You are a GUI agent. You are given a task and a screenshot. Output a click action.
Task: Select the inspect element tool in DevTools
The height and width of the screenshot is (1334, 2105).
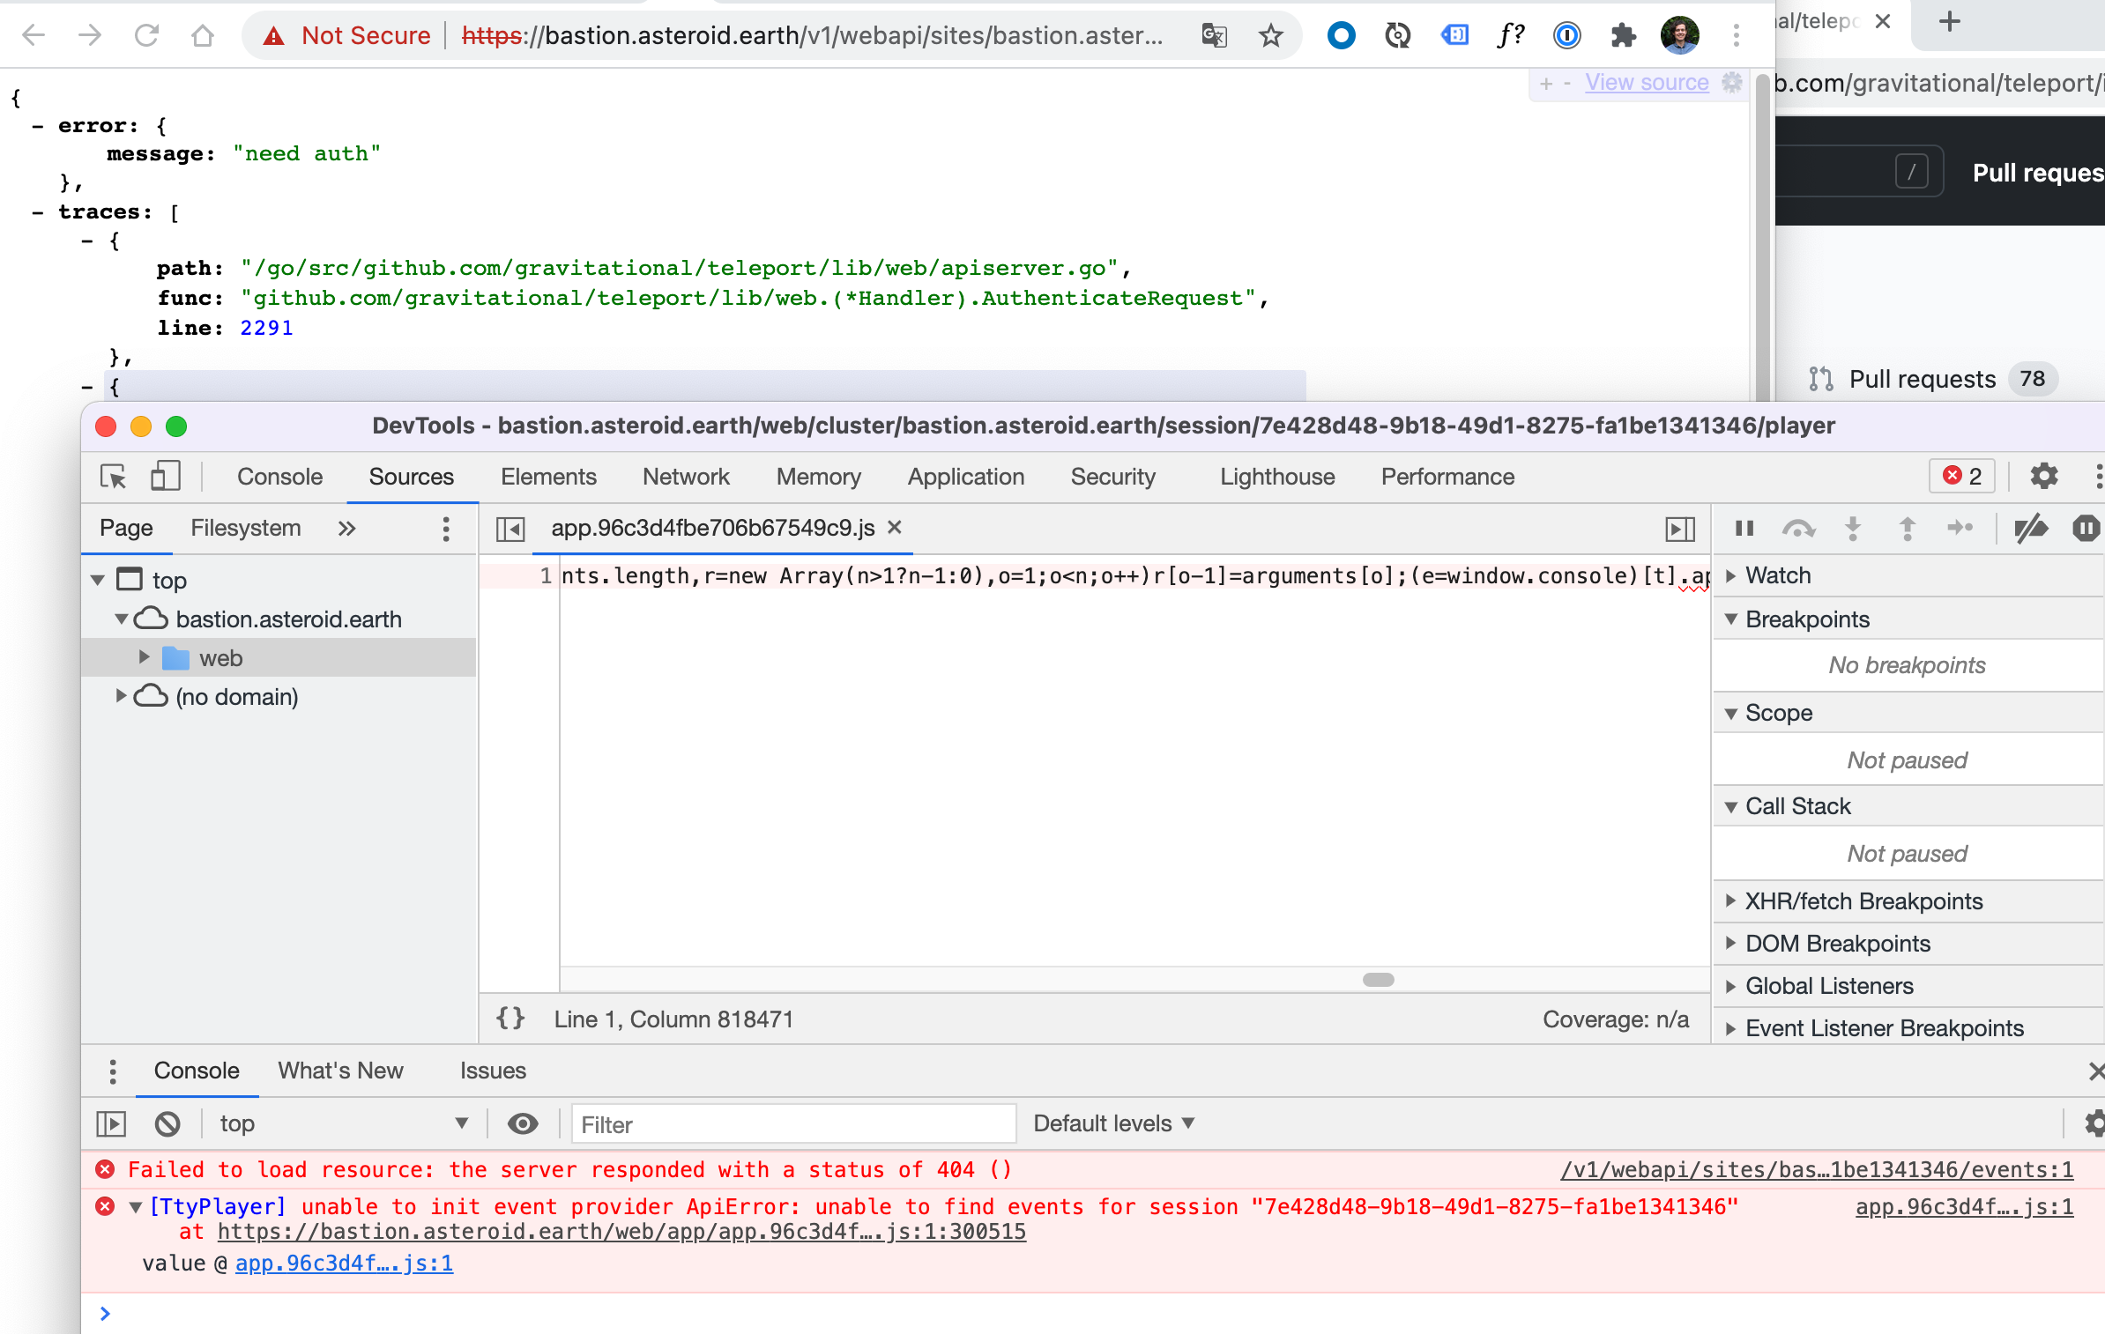coord(113,476)
